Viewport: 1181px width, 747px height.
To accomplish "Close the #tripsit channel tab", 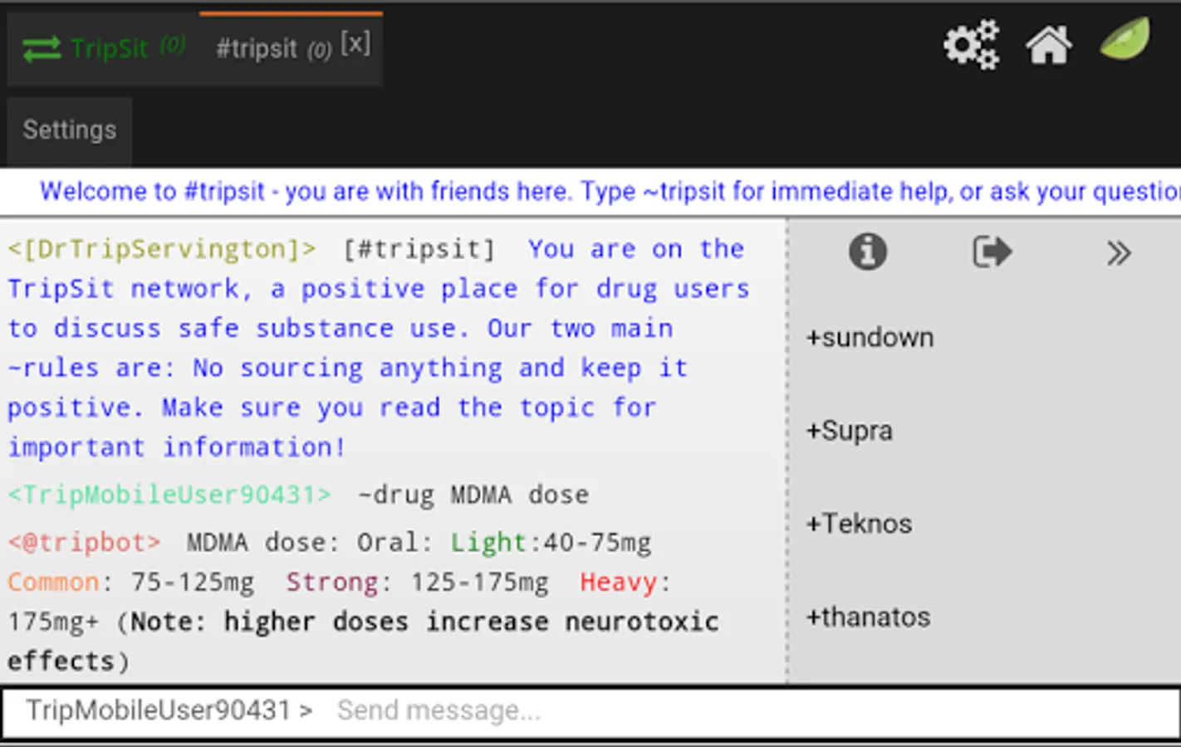I will click(355, 44).
